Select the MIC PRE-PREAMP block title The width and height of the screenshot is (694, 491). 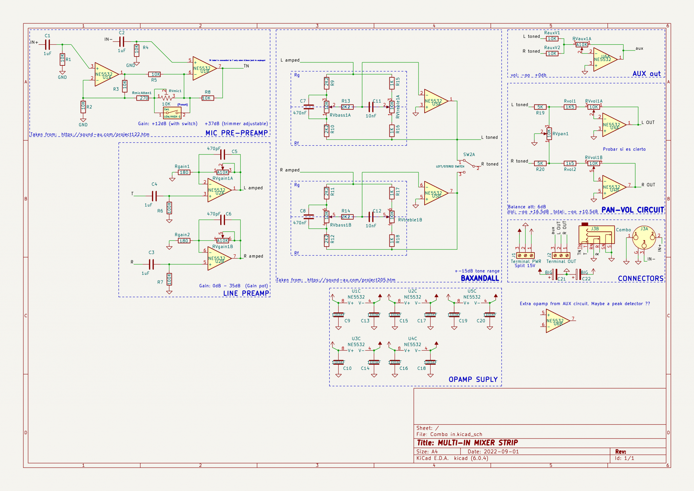[x=237, y=133]
